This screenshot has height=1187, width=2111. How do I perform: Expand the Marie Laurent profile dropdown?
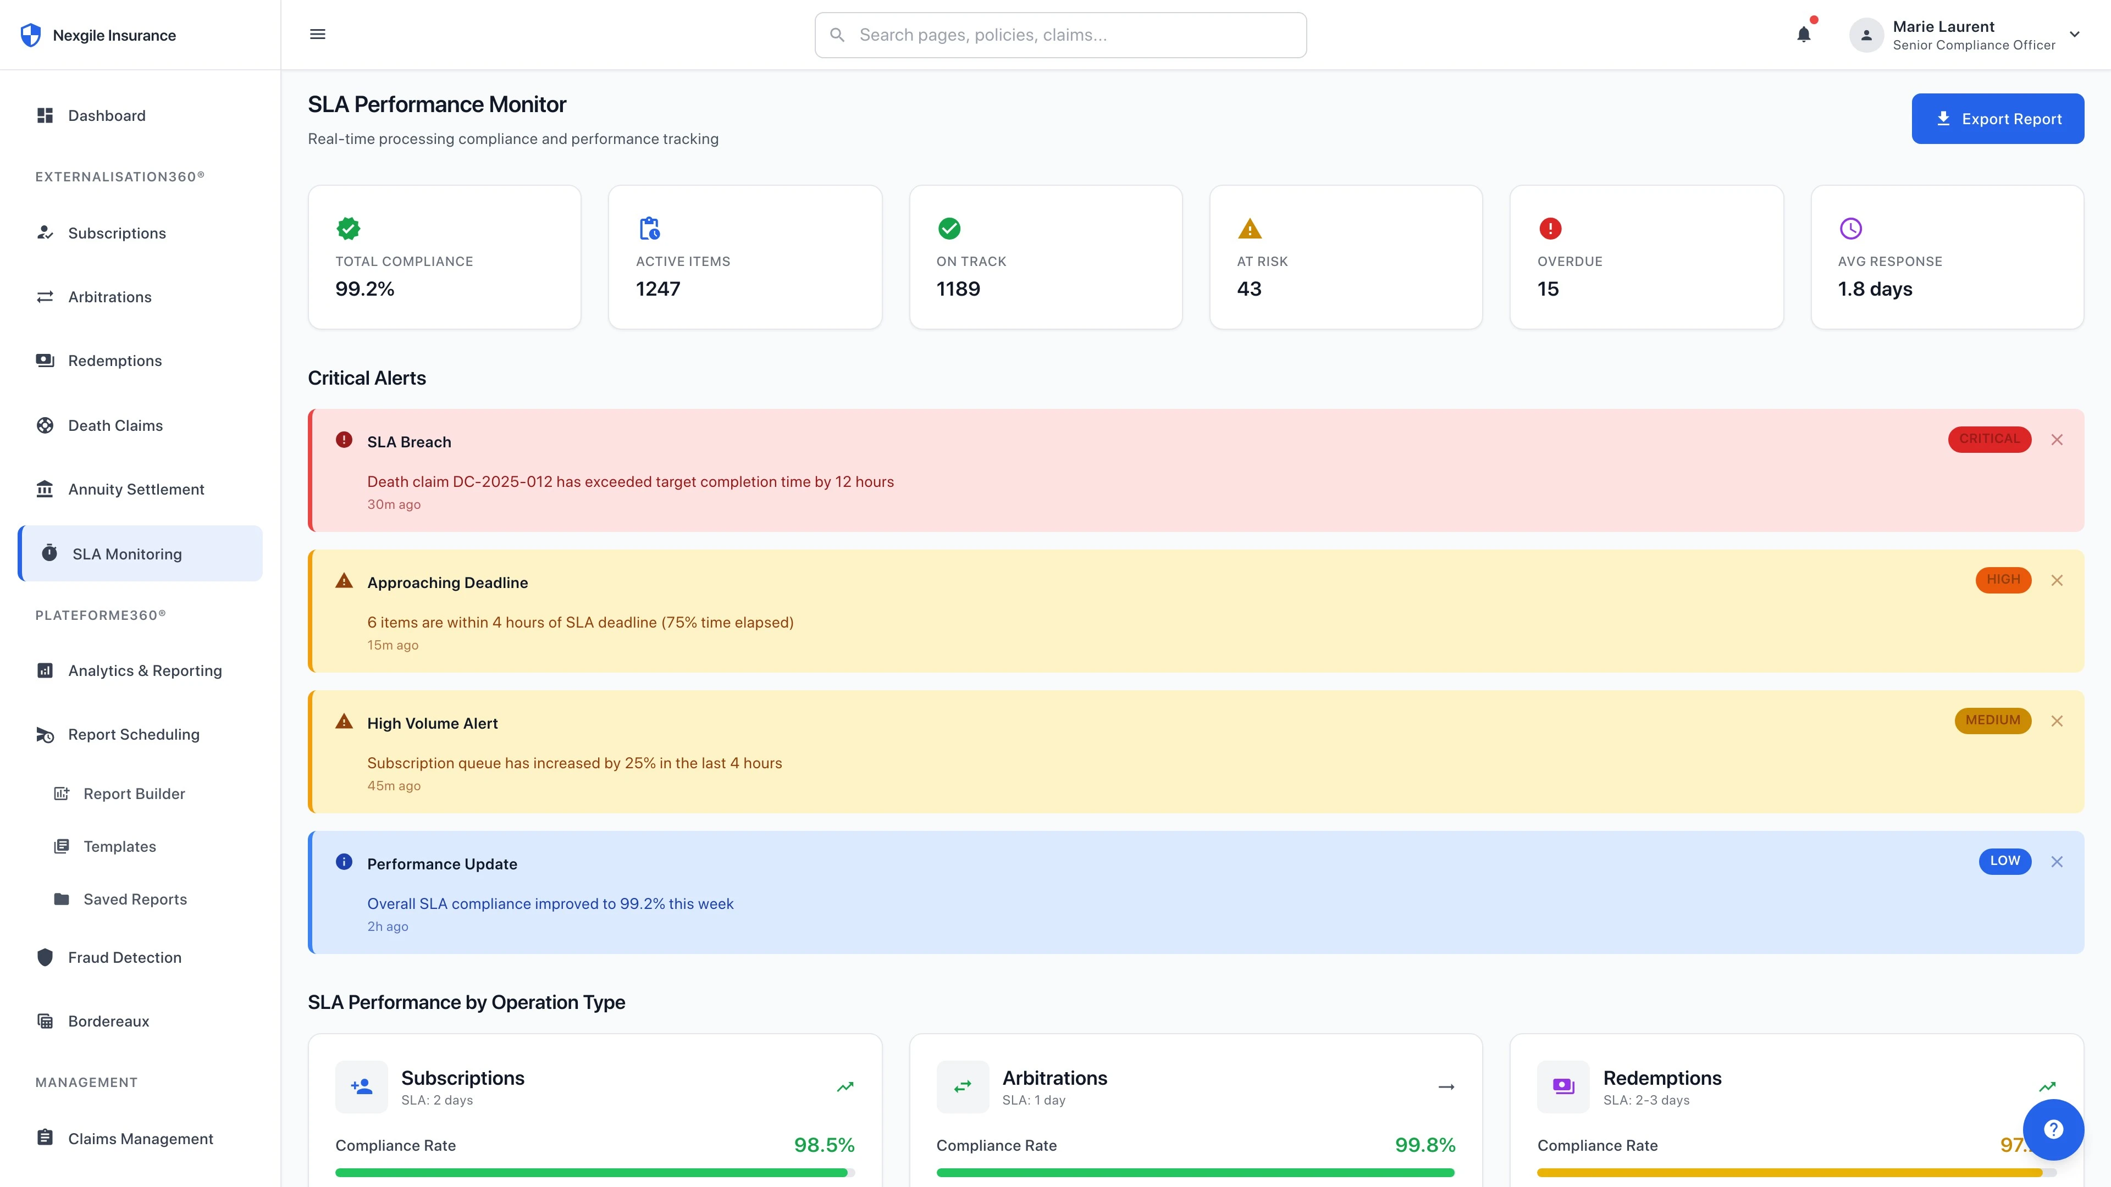2074,35
